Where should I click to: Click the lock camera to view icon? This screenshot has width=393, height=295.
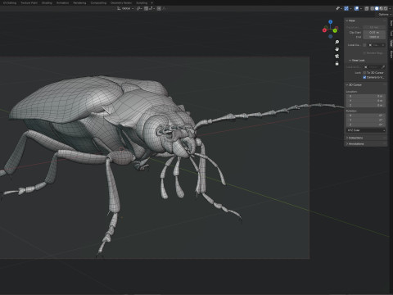pos(337,63)
